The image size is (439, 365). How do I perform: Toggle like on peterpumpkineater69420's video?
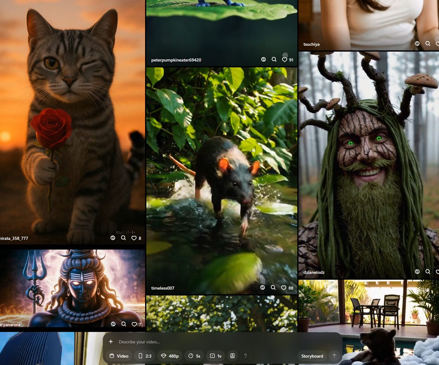[285, 60]
